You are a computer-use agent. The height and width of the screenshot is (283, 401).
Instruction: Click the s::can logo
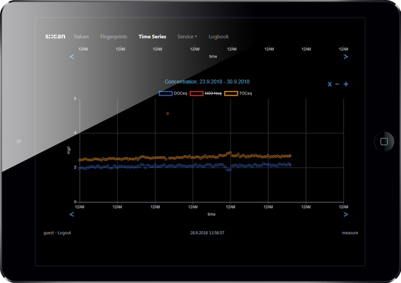[x=55, y=36]
